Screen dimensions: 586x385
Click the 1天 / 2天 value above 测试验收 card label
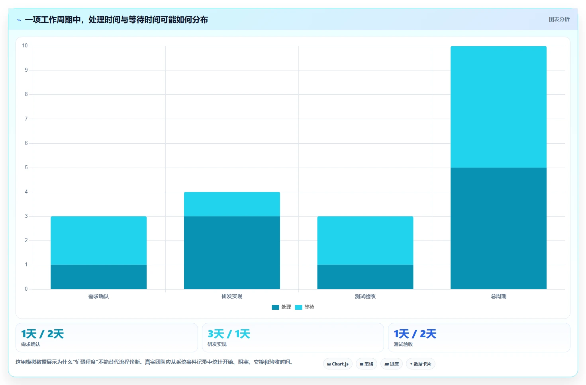[x=415, y=334]
